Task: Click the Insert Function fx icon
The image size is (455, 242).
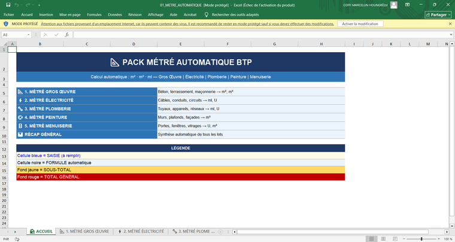Action: [66, 35]
